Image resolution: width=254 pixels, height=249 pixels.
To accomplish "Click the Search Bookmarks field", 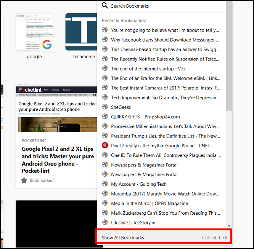I will click(161, 6).
